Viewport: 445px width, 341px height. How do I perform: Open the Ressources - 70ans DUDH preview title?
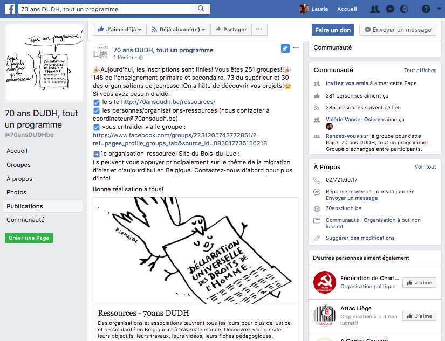(x=143, y=313)
